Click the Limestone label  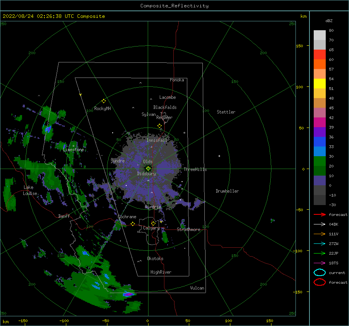click(73, 150)
